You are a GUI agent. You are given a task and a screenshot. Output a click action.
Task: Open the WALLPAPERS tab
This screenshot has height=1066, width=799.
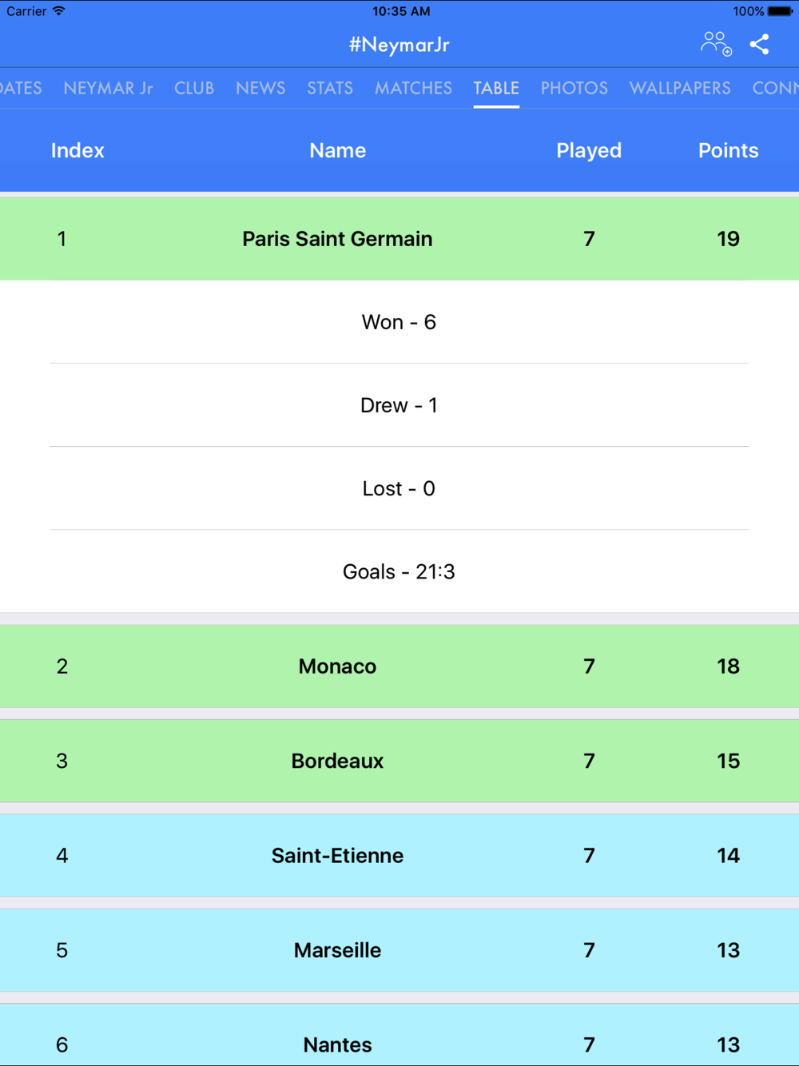(680, 88)
